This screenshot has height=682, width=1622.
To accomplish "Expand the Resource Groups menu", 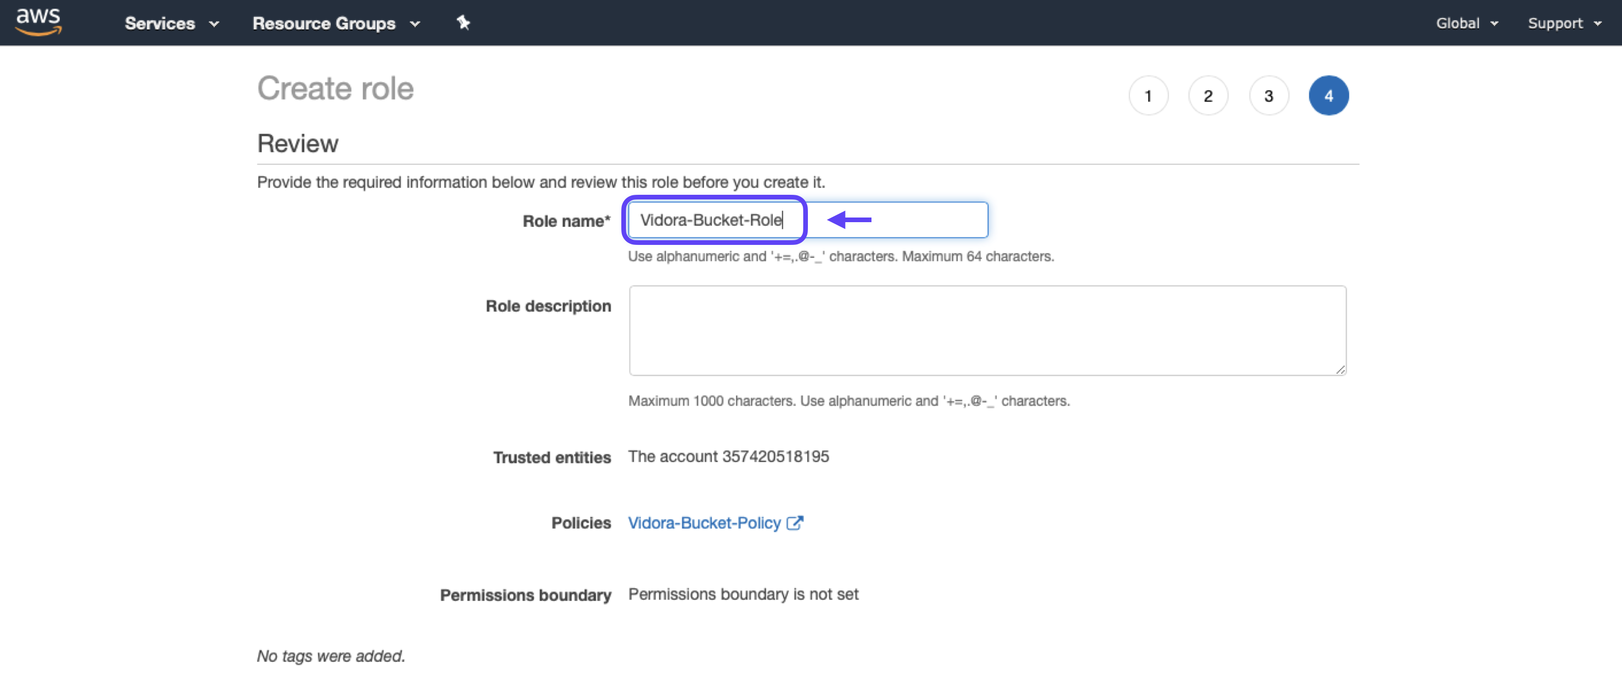I will click(336, 23).
